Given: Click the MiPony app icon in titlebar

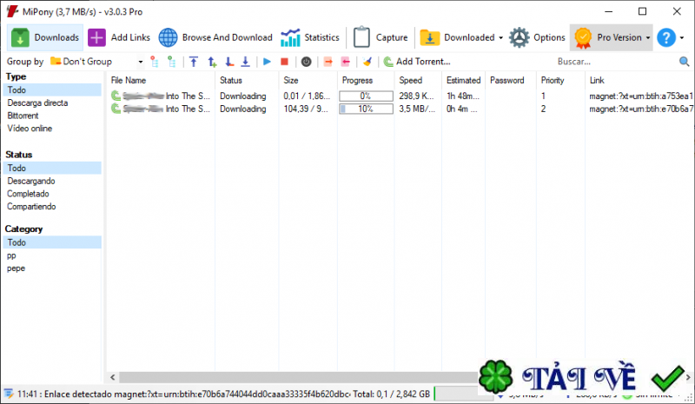Looking at the screenshot, I should [x=12, y=11].
